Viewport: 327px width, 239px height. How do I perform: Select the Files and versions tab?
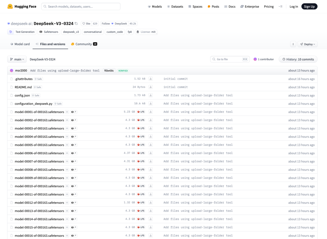tap(50, 44)
